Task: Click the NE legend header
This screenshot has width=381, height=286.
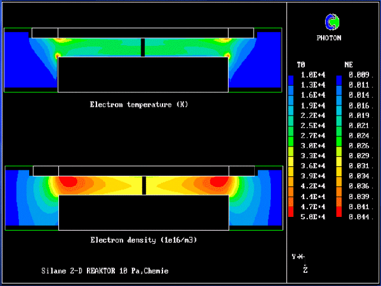Action: pos(348,64)
